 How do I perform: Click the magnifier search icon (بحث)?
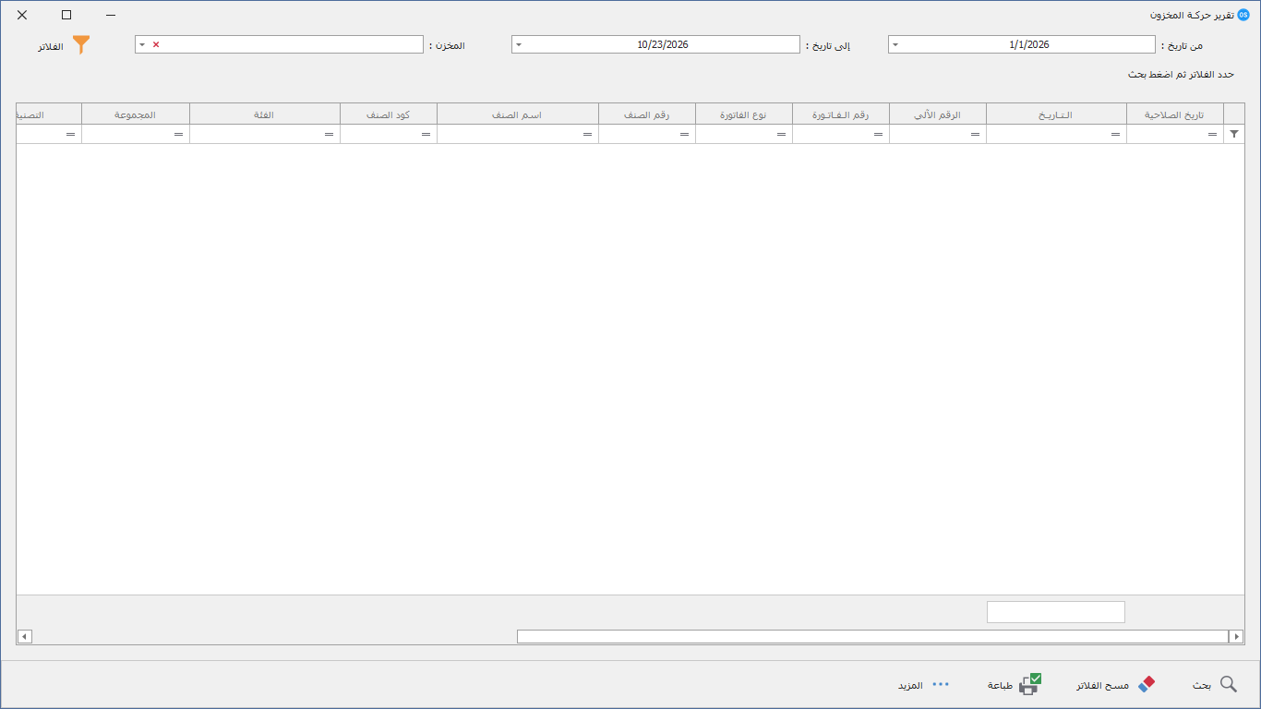click(1229, 684)
